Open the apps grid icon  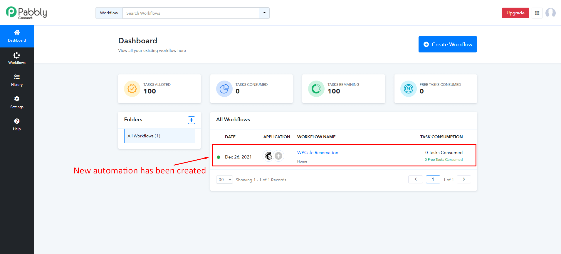[537, 13]
